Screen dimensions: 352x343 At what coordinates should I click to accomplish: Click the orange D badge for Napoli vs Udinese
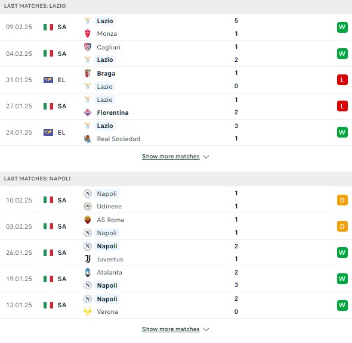342,200
